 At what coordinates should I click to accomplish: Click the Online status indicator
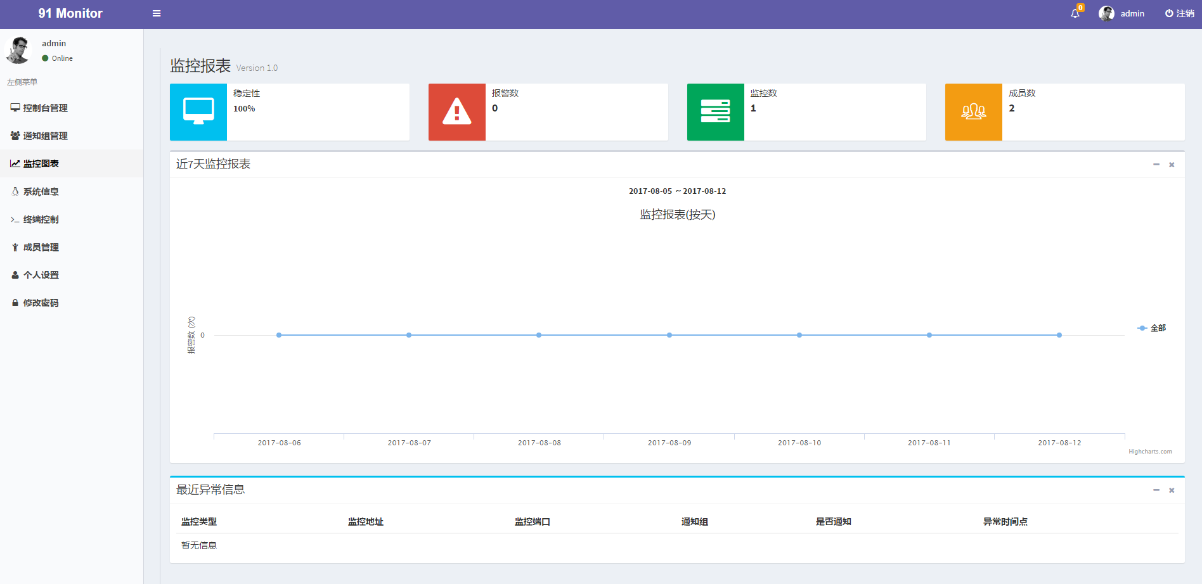pos(57,58)
